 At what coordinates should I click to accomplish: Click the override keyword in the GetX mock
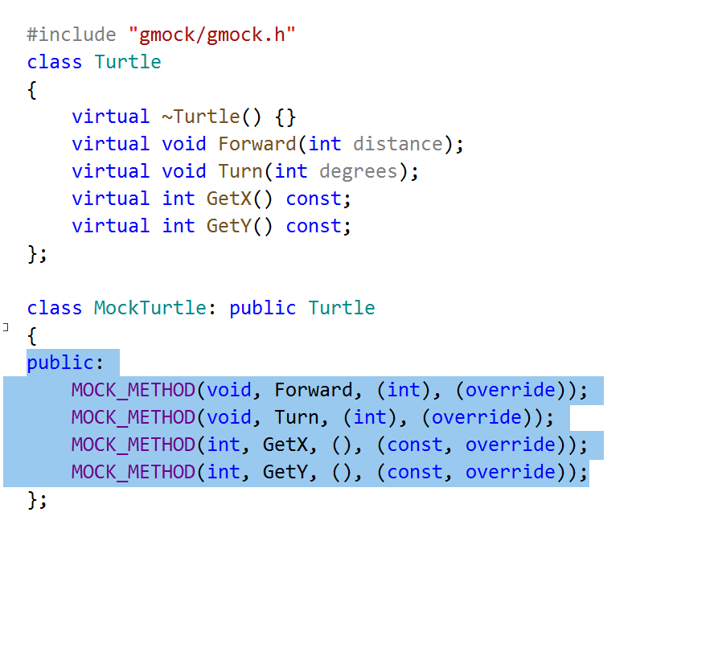pyautogui.click(x=509, y=444)
